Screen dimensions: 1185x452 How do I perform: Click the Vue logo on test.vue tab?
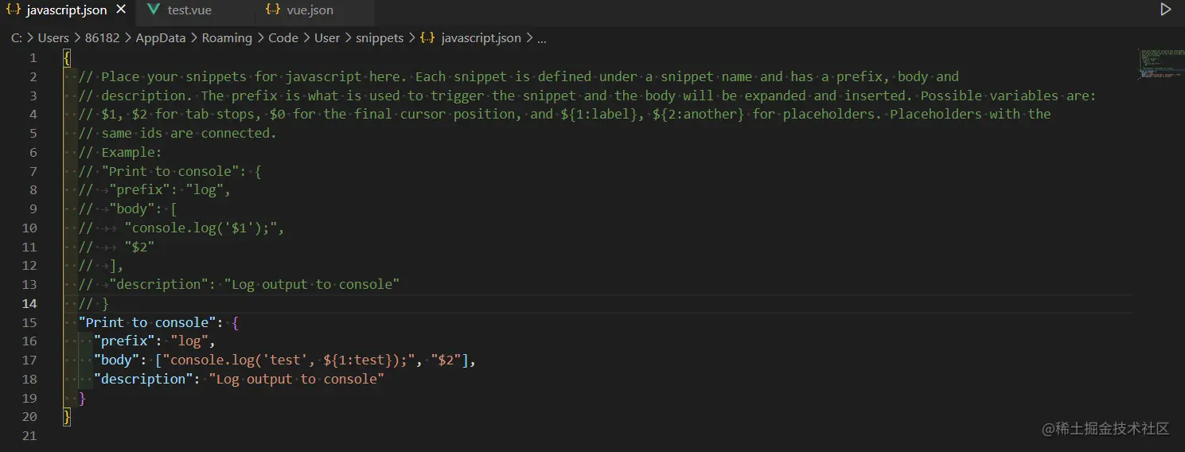(x=154, y=10)
